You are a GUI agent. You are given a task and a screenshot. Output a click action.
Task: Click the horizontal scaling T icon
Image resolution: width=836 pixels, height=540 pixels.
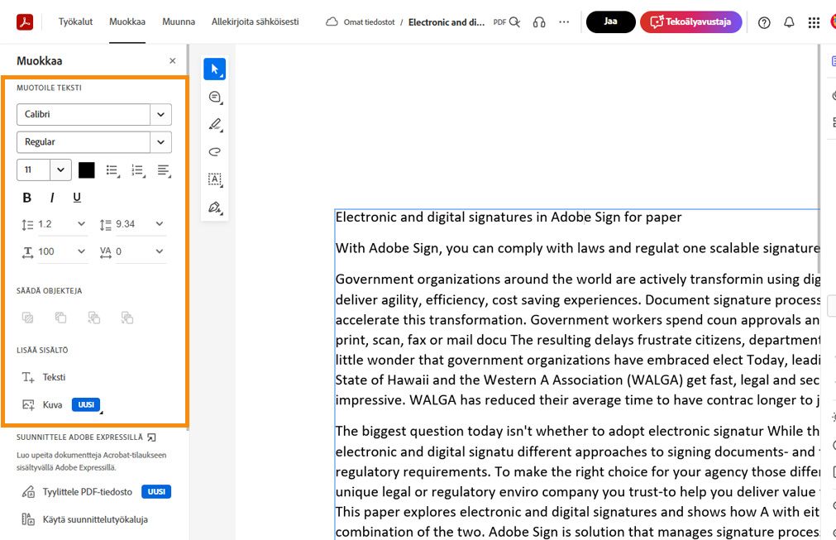[x=28, y=252]
